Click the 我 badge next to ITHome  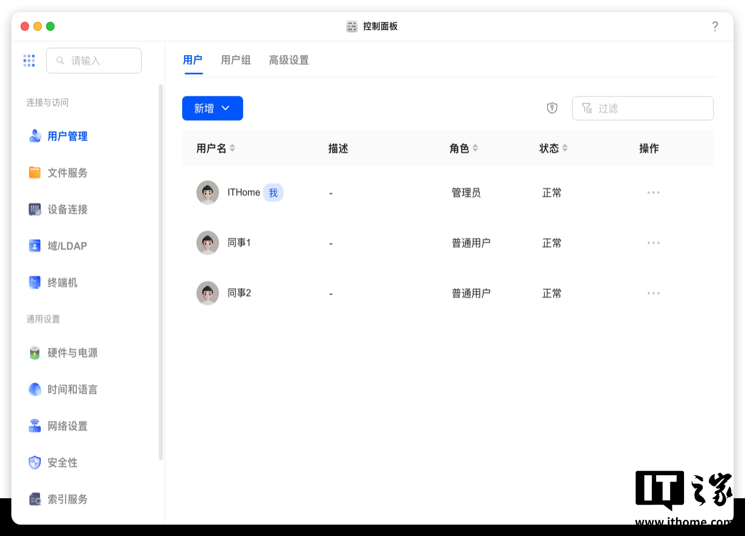point(273,193)
